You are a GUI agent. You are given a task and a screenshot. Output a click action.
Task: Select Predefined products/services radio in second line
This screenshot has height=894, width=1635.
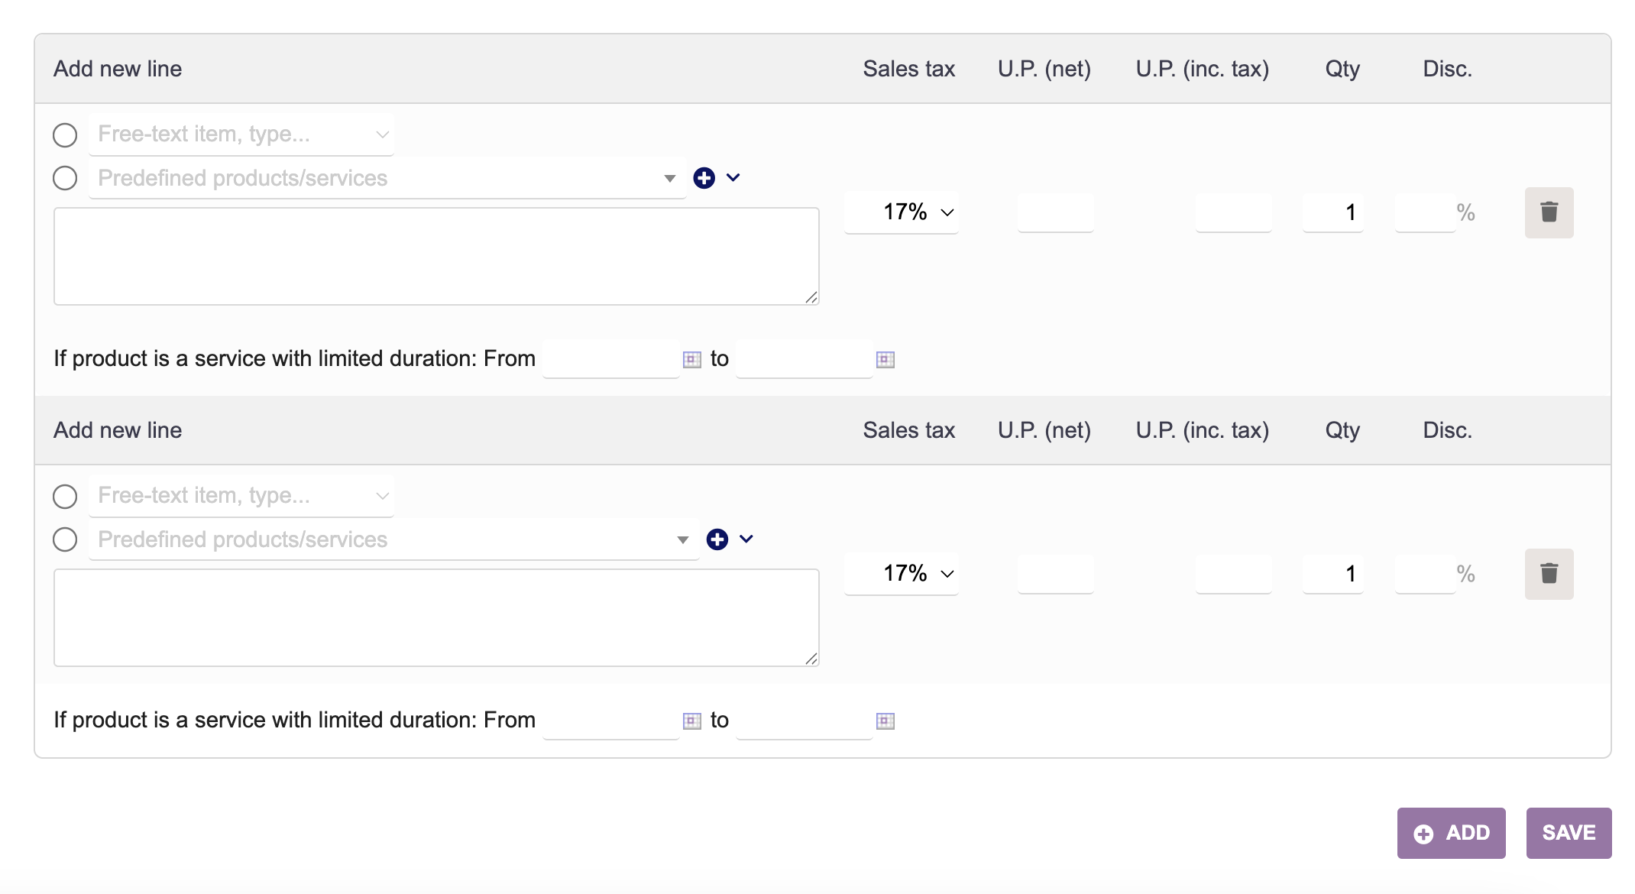click(x=65, y=540)
